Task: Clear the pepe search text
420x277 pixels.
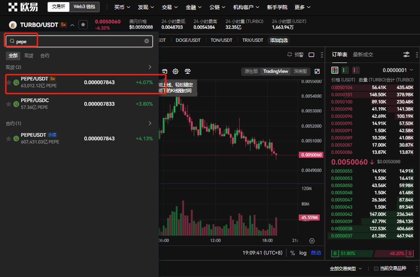Action: tap(146, 41)
